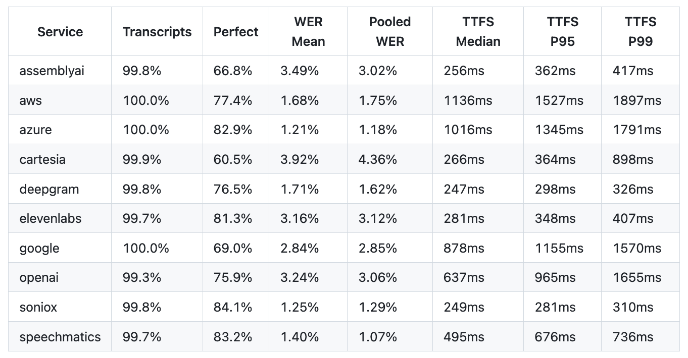Select the google service cell
The height and width of the screenshot is (358, 688).
pos(39,248)
